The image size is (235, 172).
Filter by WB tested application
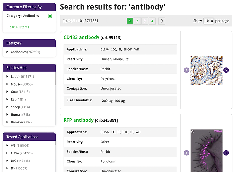13,146
